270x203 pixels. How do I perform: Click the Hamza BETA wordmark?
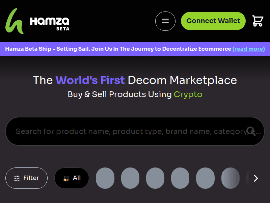(50, 23)
